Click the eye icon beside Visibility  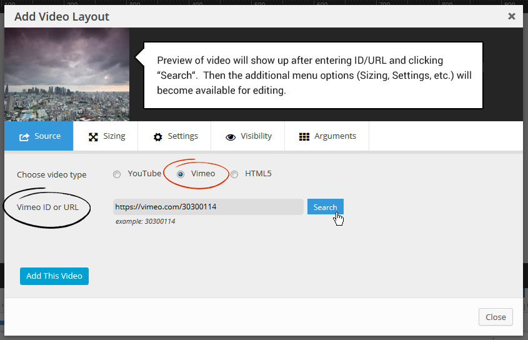pos(231,137)
